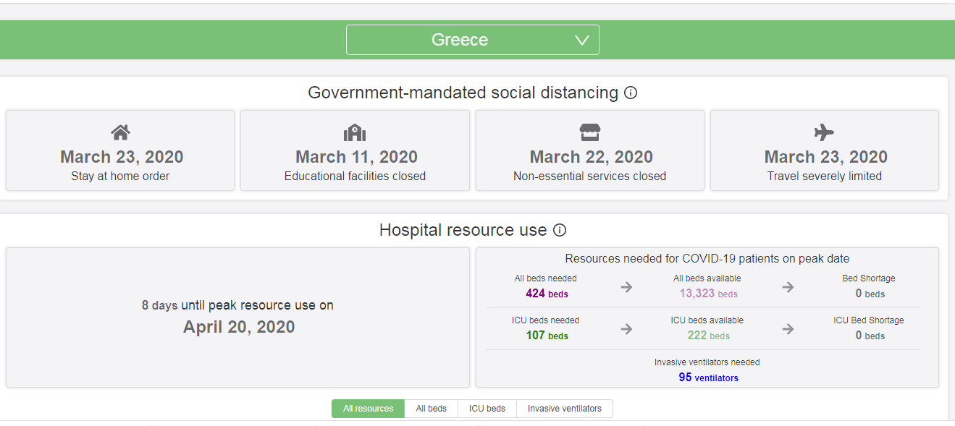Click the 222 beds ICU available value
The width and height of the screenshot is (955, 426).
[708, 336]
